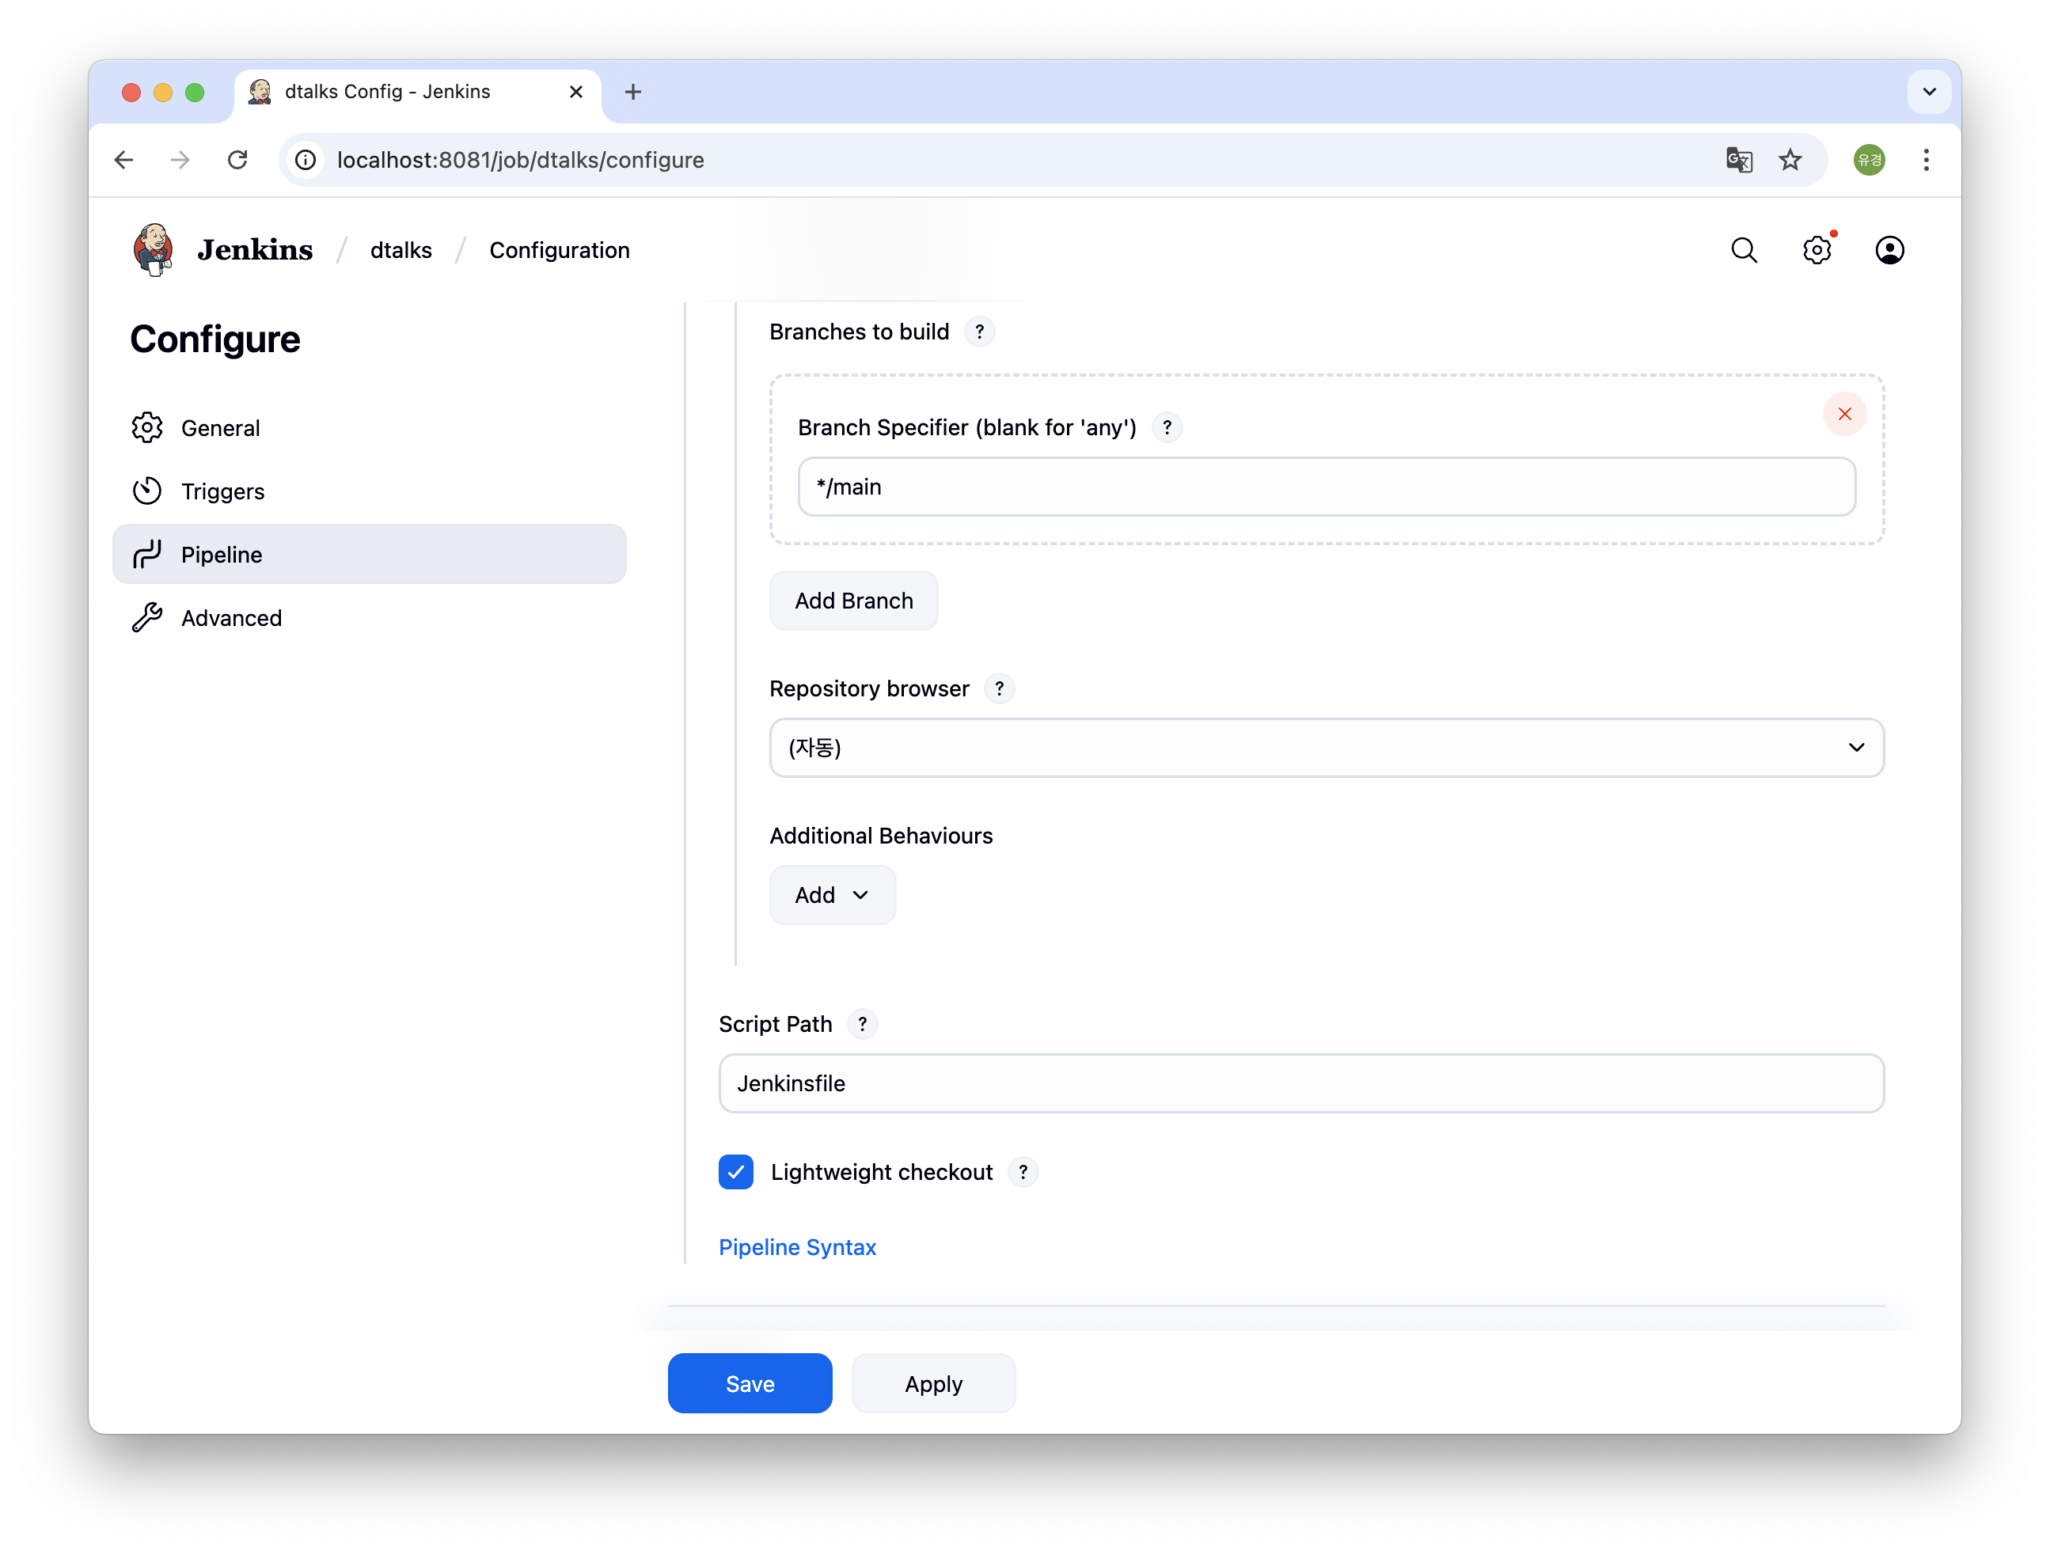Image resolution: width=2050 pixels, height=1551 pixels.
Task: Remove branch with the red X icon
Action: [1844, 414]
